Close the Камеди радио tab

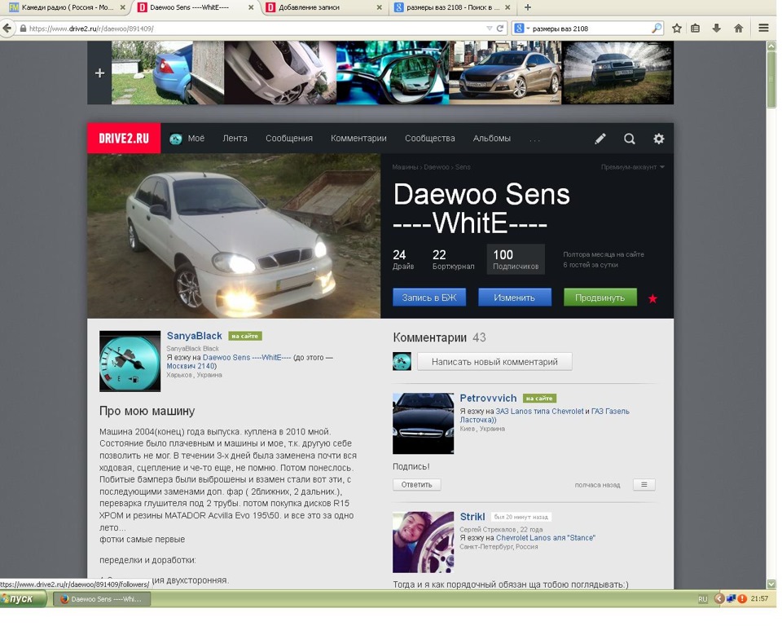click(123, 7)
